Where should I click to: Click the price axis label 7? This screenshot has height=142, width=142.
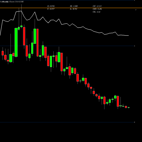pos(136,10)
